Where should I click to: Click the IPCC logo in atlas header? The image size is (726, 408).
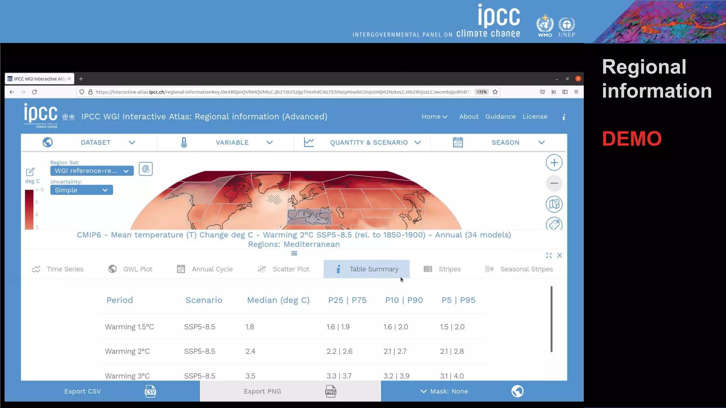41,115
